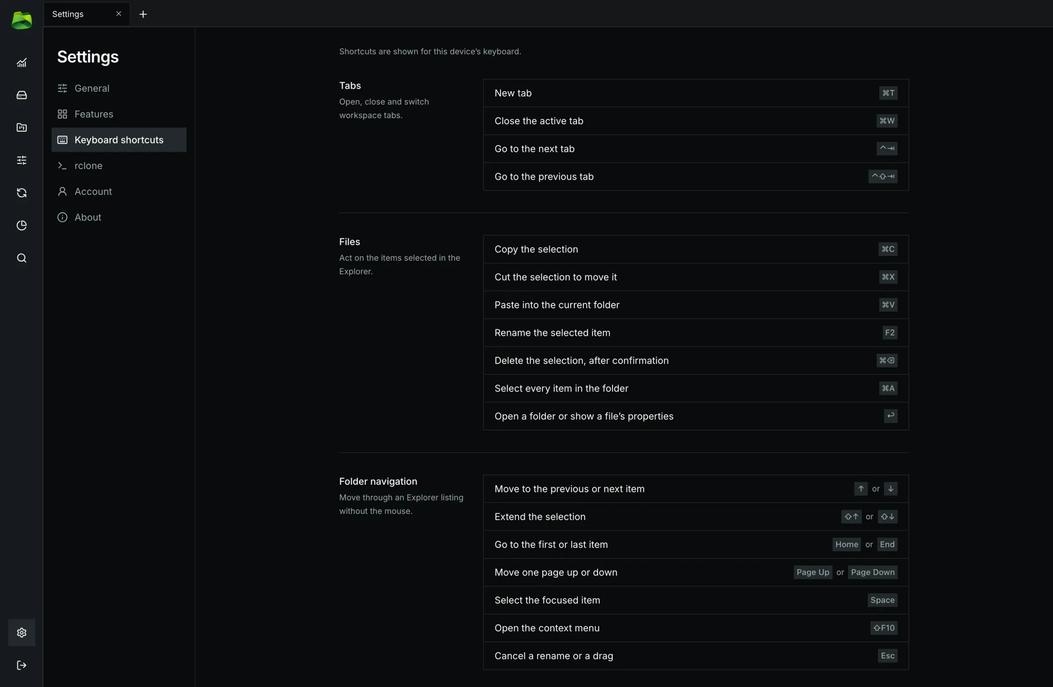1053x687 pixels.
Task: Click 'Rename the selected item' label
Action: [552, 333]
